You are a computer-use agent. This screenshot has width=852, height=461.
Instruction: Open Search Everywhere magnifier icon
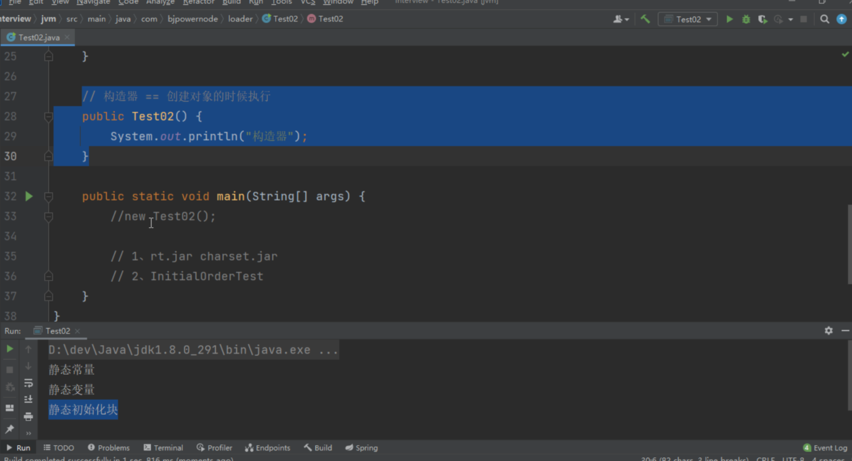coord(824,19)
